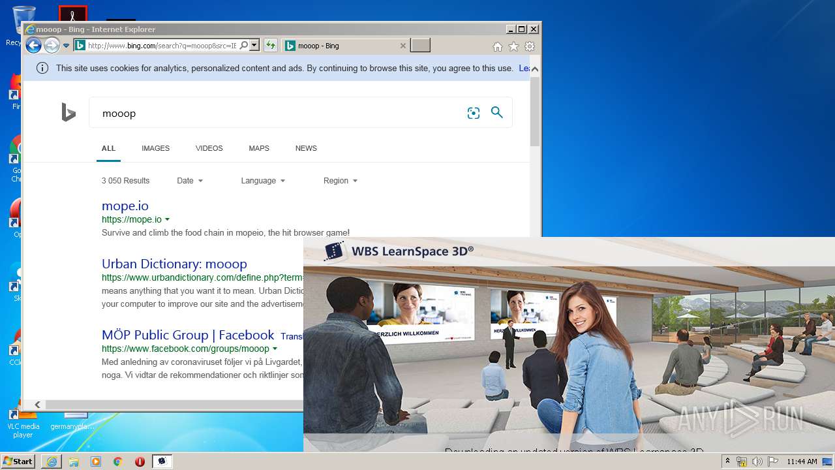
Task: Maximize the Internet Explorer window
Action: pos(521,29)
